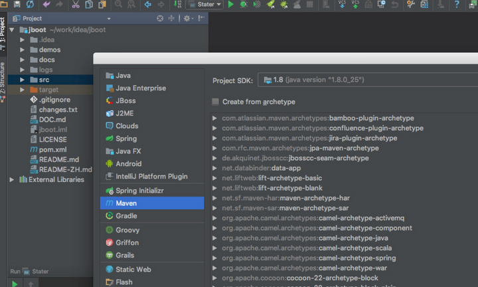Click the Back navigation arrow

coord(148,4)
